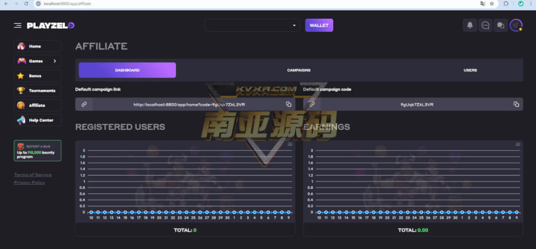Copy the default campaign link
This screenshot has width=536, height=249.
[288, 104]
